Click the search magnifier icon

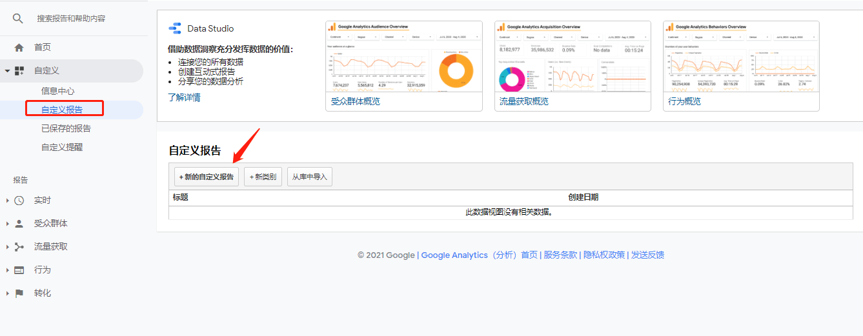(x=18, y=19)
